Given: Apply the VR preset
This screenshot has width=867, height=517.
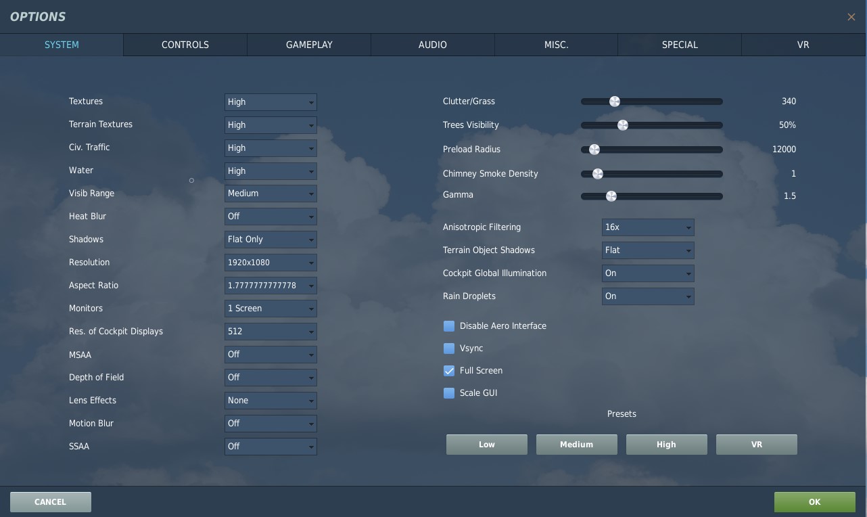Looking at the screenshot, I should tap(757, 445).
